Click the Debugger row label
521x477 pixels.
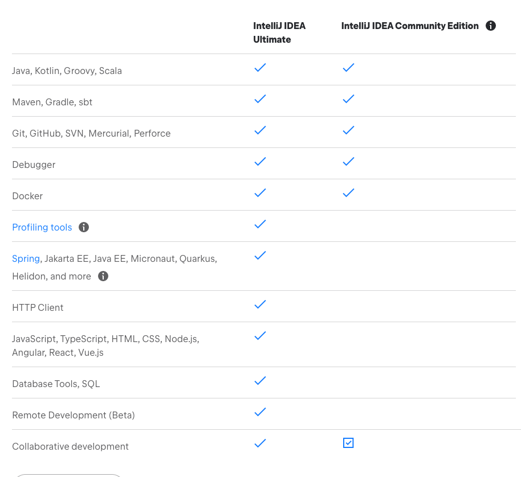click(34, 165)
